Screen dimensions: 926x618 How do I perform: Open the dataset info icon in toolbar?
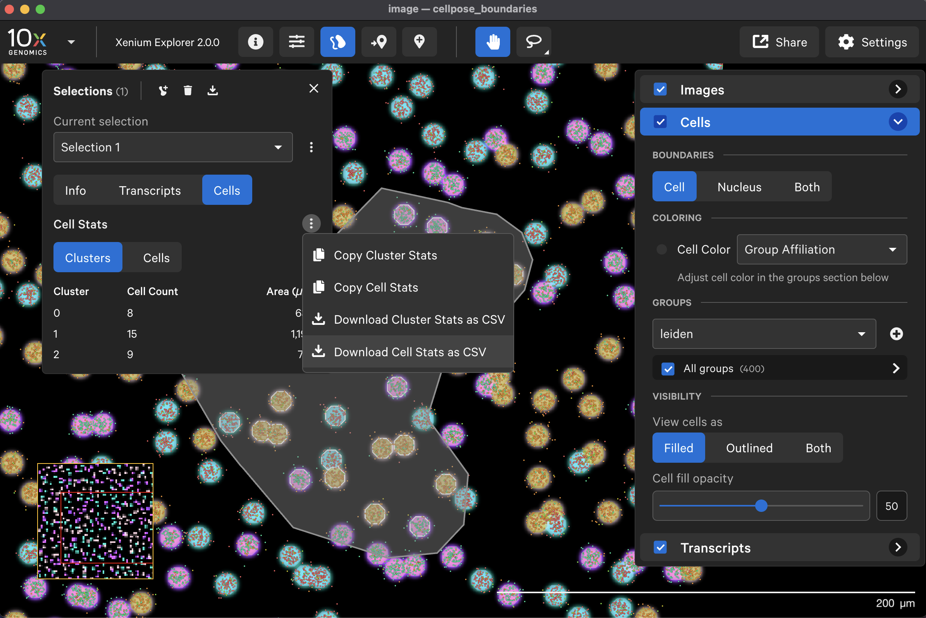[255, 42]
